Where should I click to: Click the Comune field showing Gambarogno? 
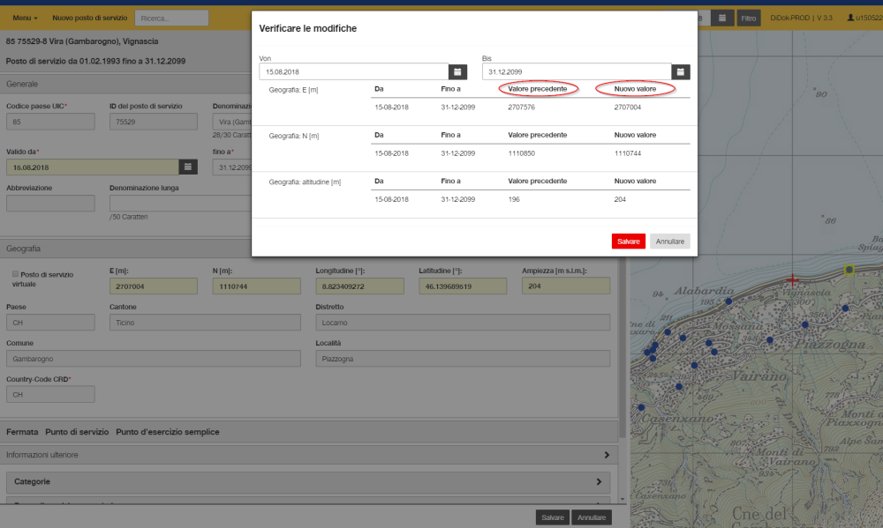[x=154, y=358]
